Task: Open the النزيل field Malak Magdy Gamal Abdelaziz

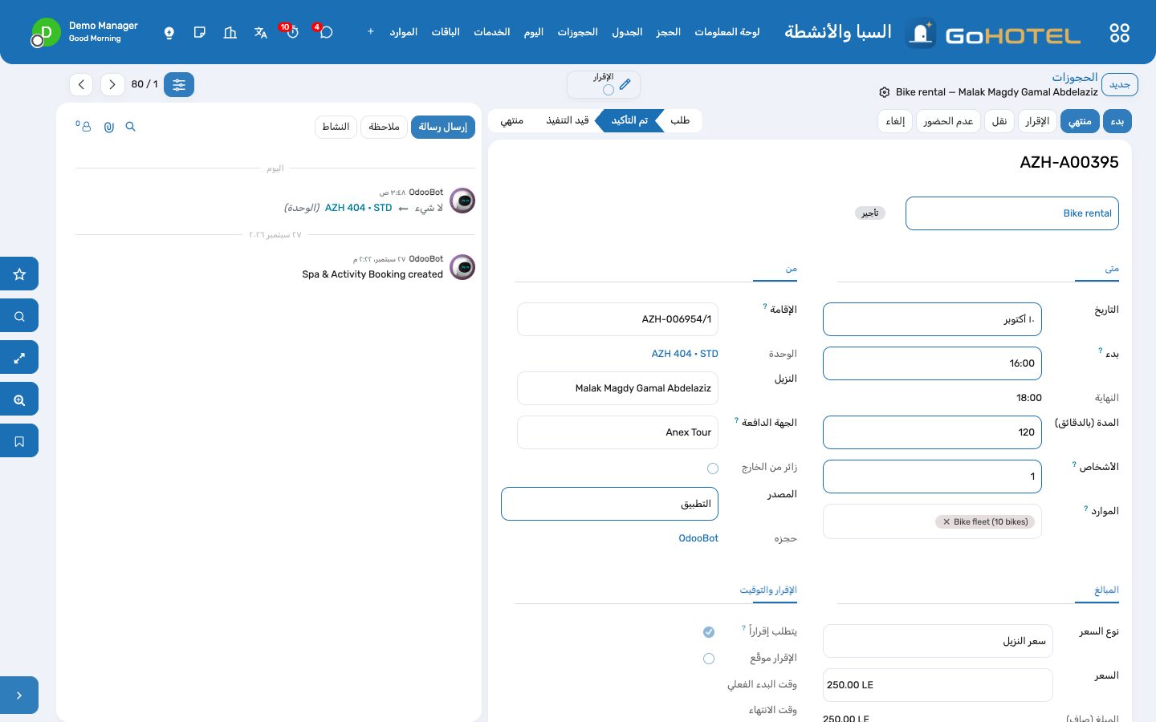Action: point(618,388)
